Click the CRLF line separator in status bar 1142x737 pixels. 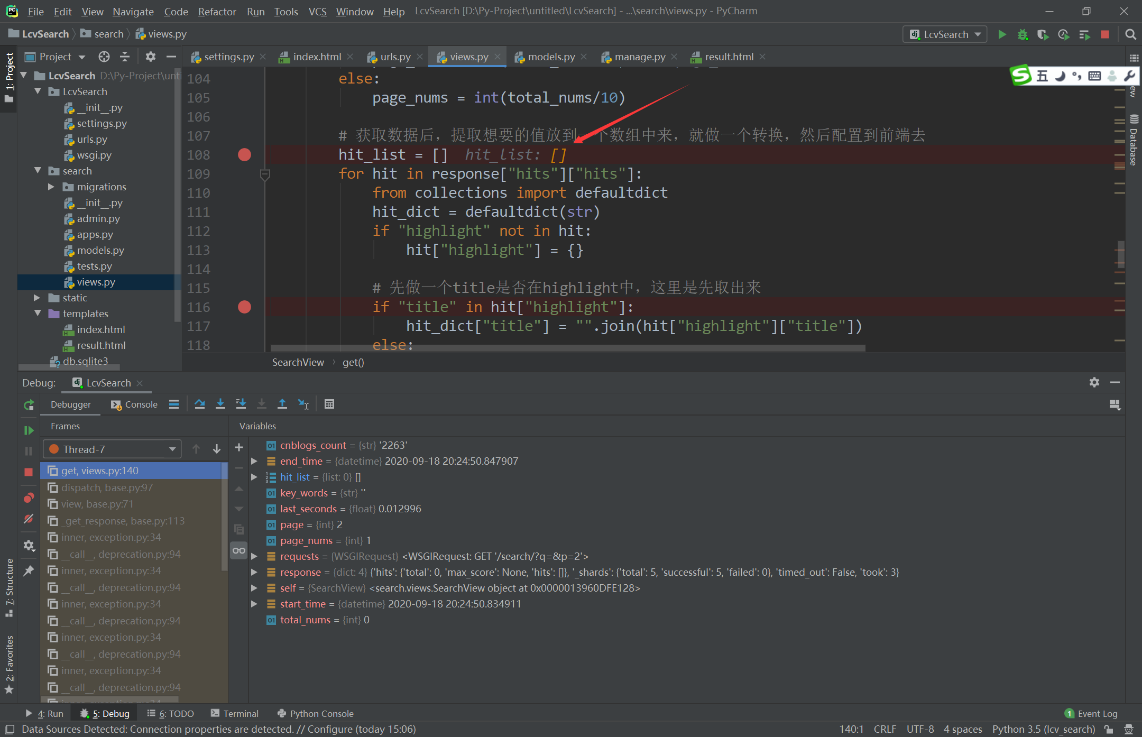[x=885, y=729]
